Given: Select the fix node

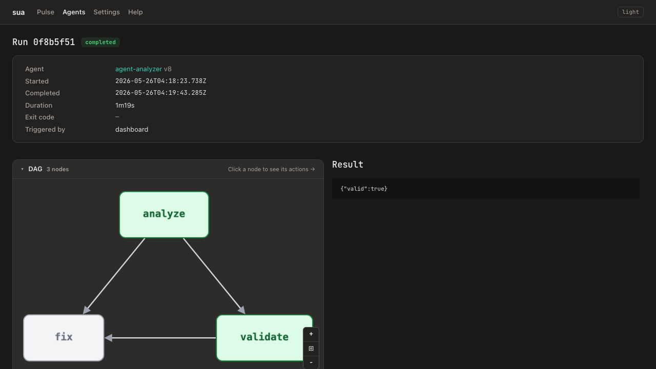Looking at the screenshot, I should coord(64,338).
